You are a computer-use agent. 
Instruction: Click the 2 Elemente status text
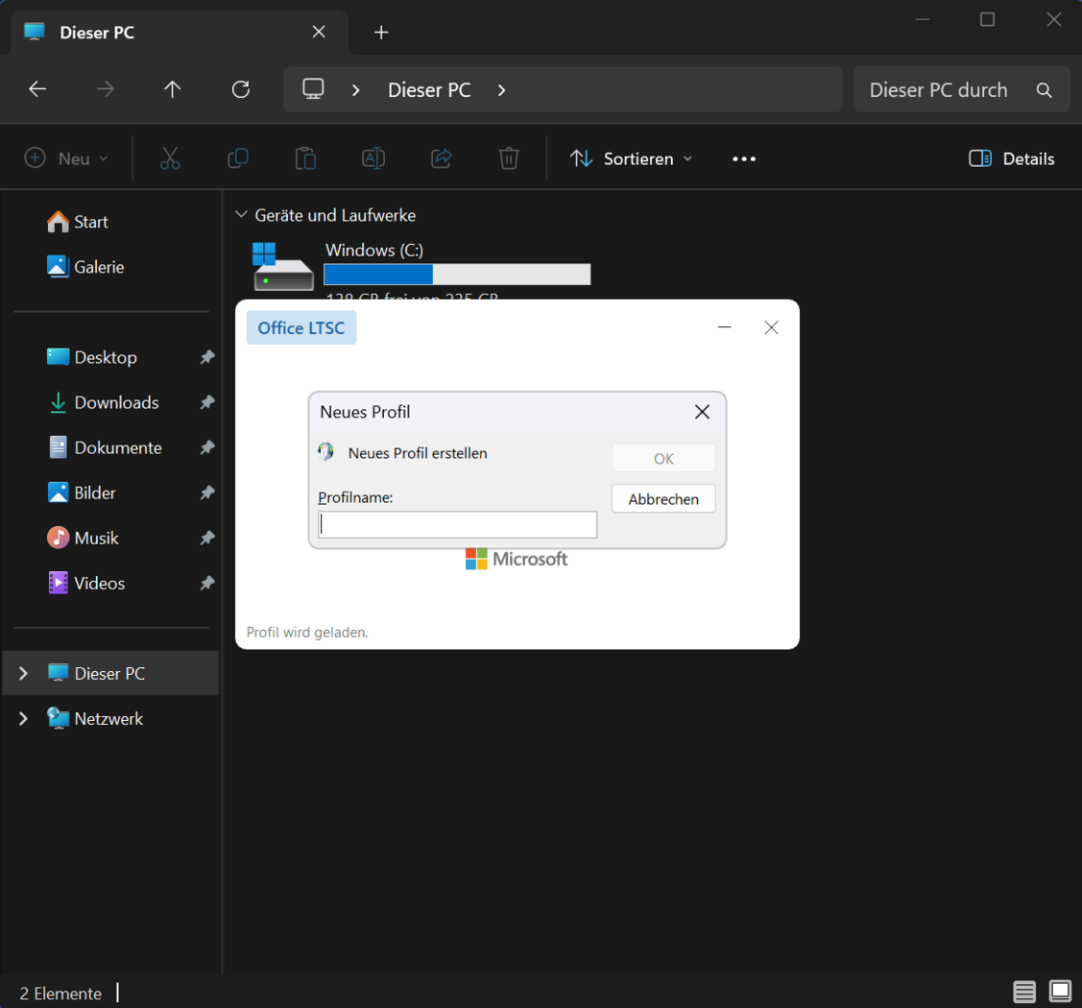[x=60, y=994]
